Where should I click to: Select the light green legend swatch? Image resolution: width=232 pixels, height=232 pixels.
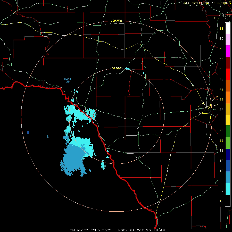point(228,143)
